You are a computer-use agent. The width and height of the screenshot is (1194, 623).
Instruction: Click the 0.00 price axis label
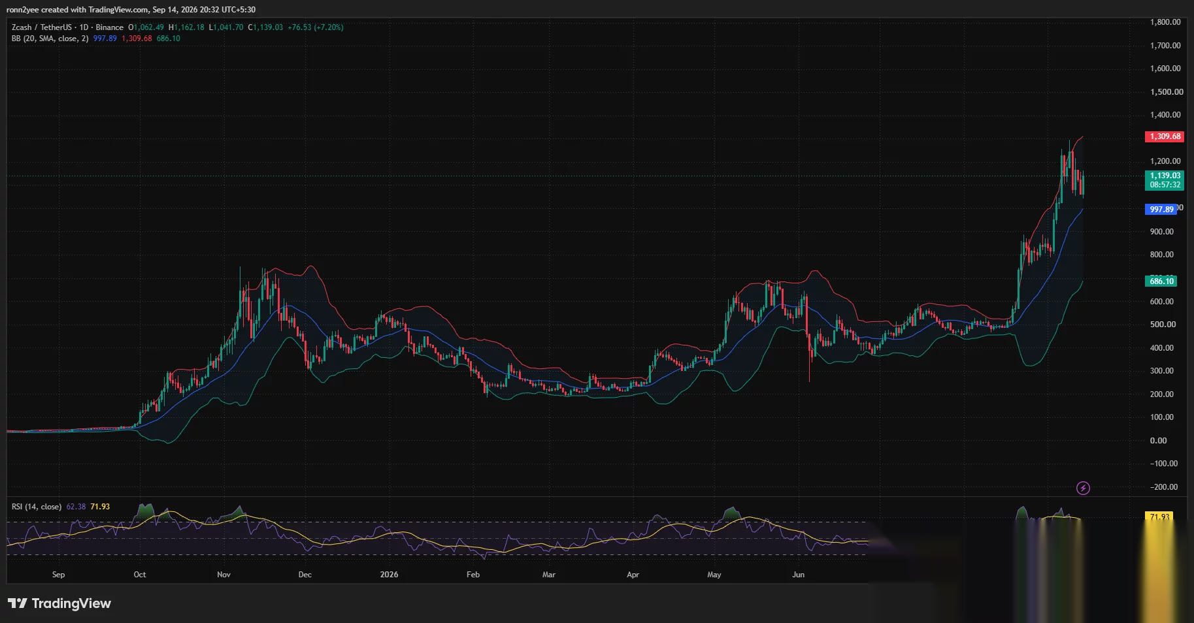pyautogui.click(x=1158, y=441)
